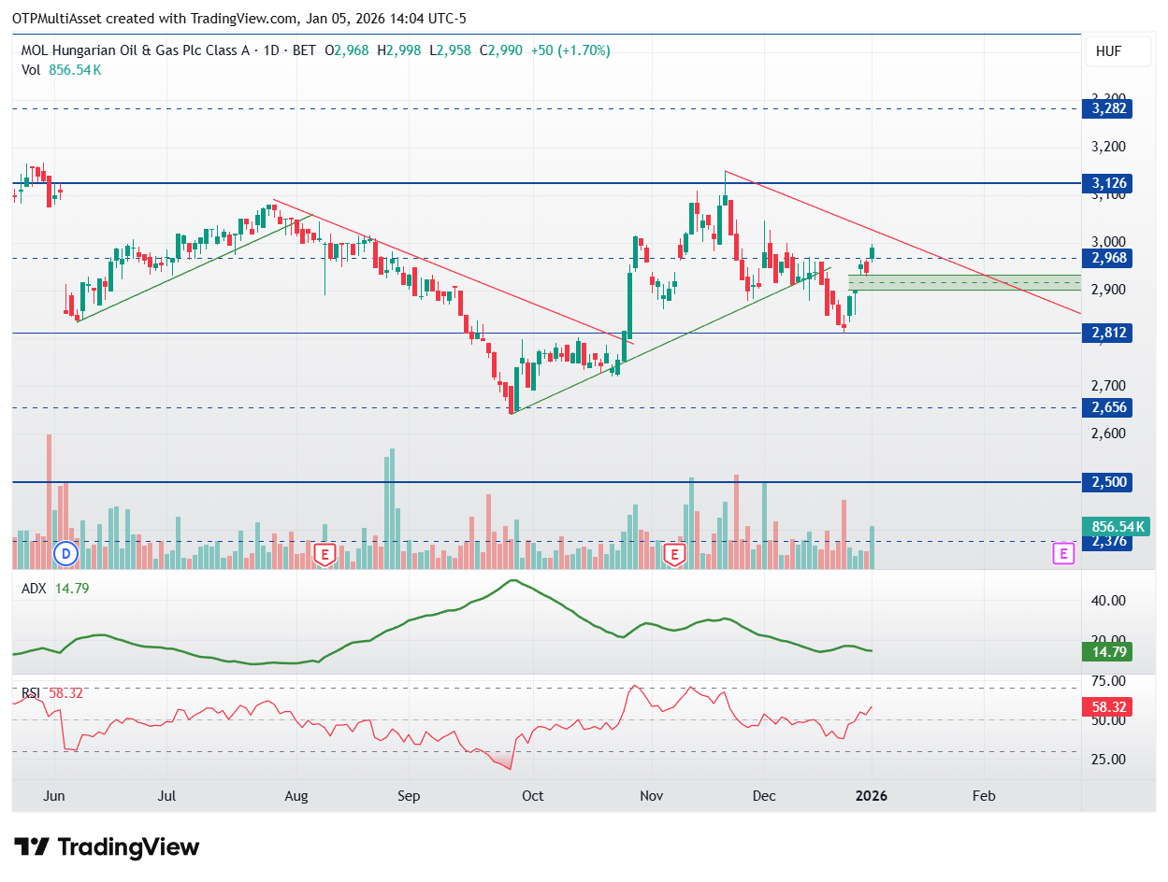Click the red earnings E marker near November
The image size is (1168, 882).
pos(673,555)
